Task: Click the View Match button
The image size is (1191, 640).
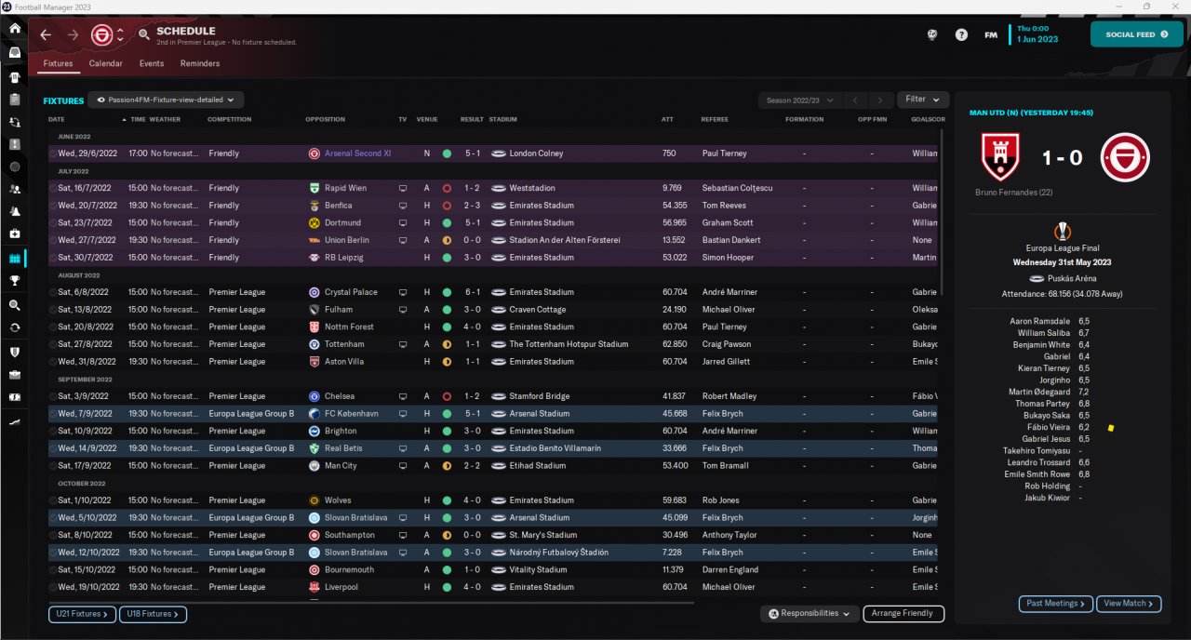Action: [1129, 604]
